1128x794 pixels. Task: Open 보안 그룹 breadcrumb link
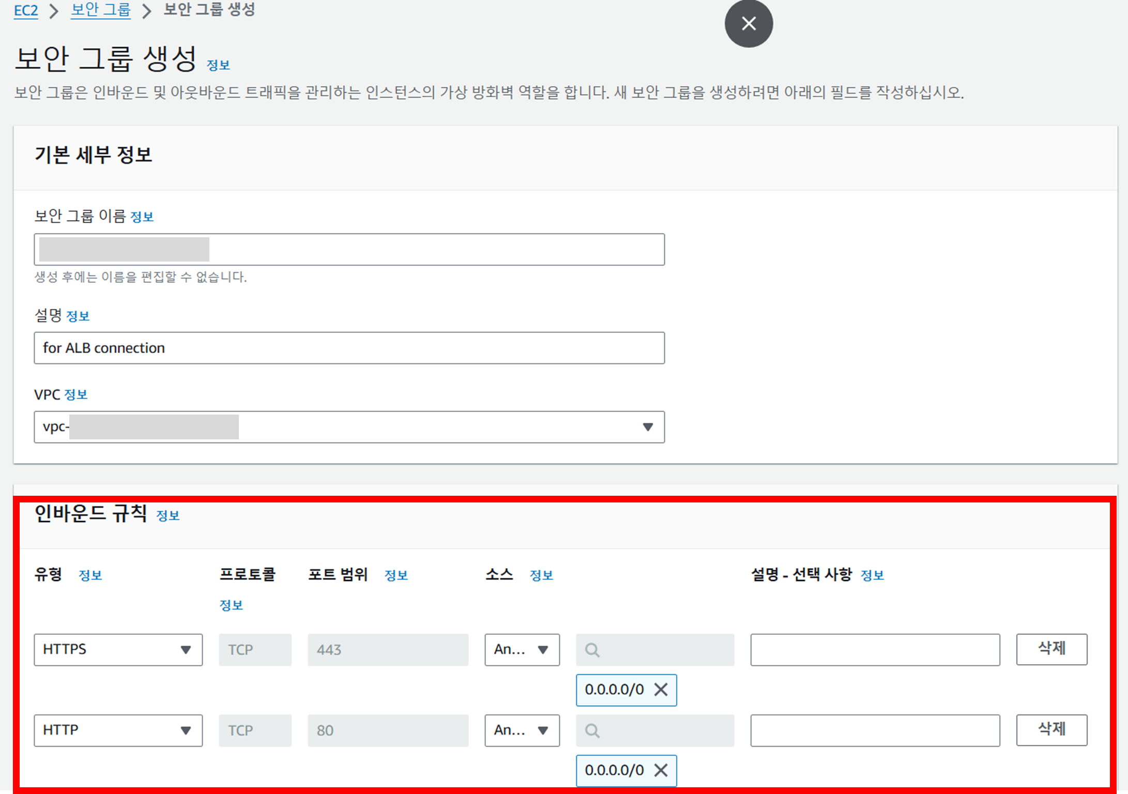(x=100, y=10)
